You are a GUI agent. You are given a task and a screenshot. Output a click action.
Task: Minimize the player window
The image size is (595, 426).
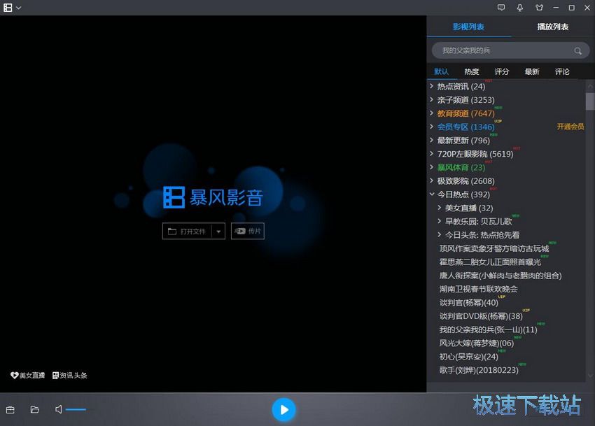coord(556,8)
